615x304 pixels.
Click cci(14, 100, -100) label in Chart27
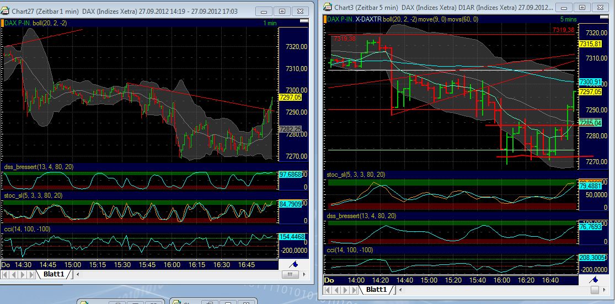(x=27, y=229)
